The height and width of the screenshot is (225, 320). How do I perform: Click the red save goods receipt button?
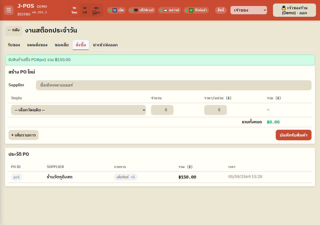293,135
